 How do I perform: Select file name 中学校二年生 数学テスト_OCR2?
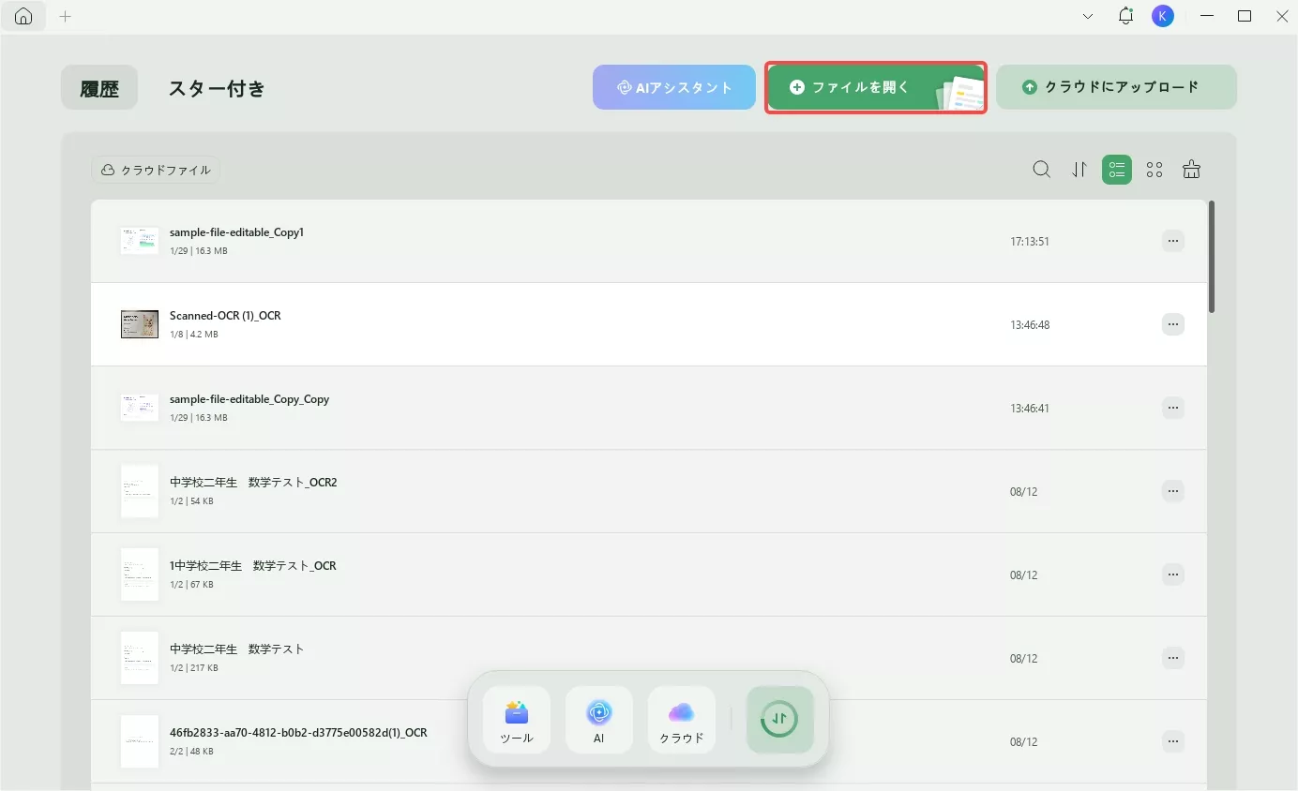253,483
